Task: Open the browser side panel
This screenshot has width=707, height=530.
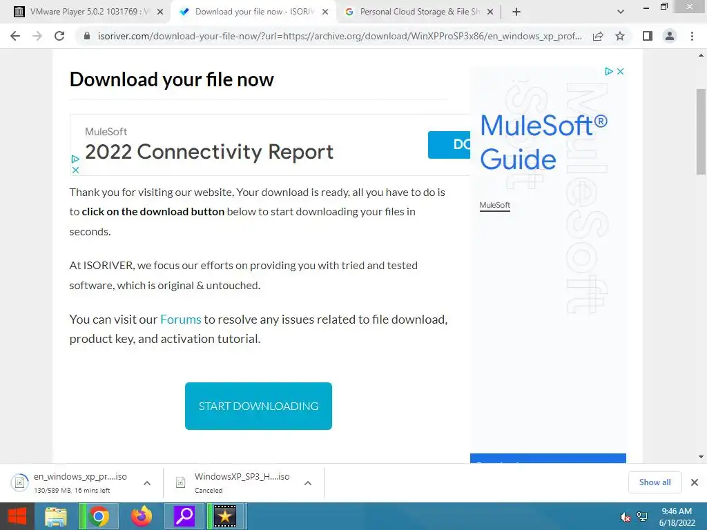Action: click(648, 36)
